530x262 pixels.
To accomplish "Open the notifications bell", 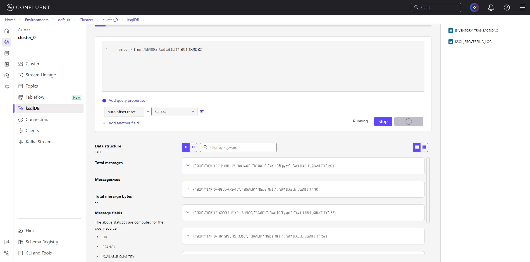I will point(491,8).
